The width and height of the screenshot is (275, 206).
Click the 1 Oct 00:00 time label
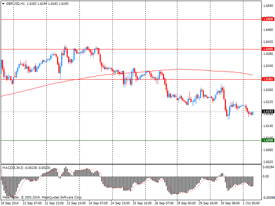[251, 203]
